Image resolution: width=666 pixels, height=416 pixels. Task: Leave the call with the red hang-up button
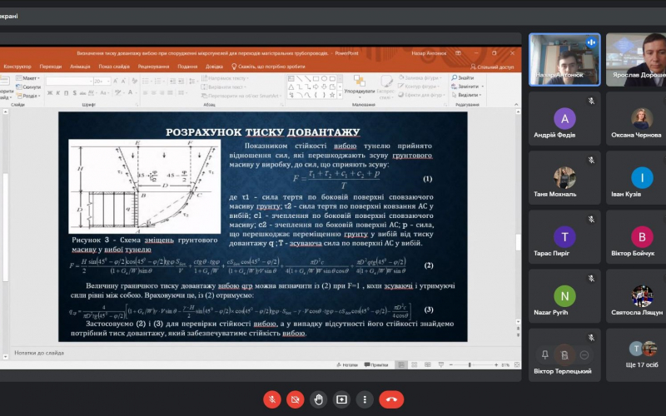(x=391, y=399)
